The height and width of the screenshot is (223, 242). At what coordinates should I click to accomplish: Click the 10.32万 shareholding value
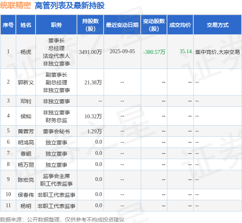[93, 116]
